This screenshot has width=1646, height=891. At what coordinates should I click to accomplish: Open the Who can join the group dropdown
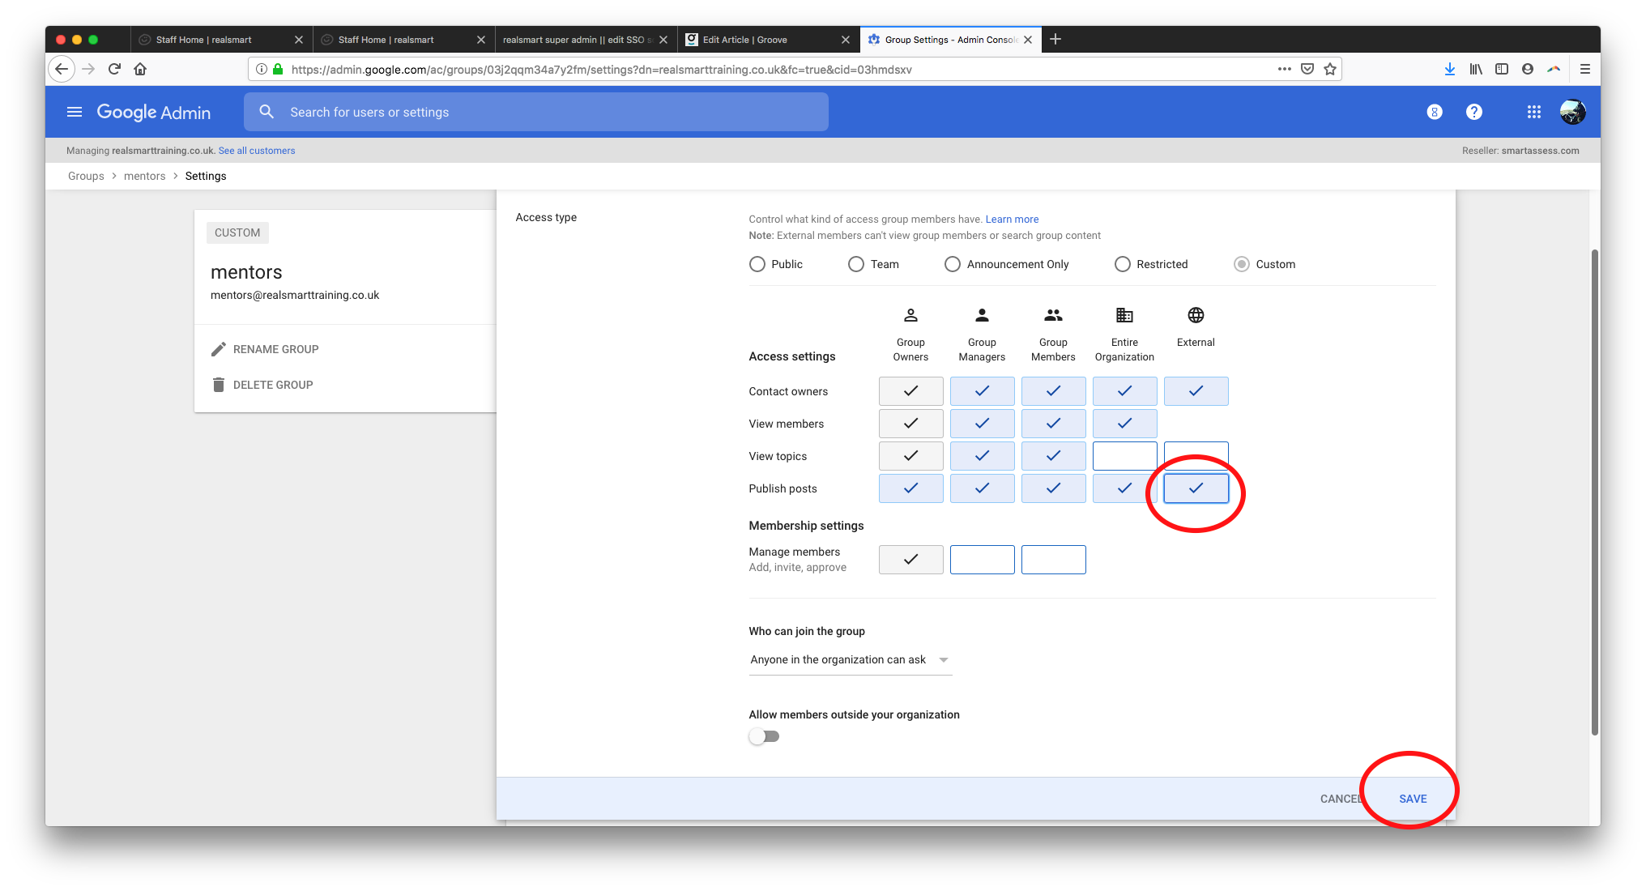pos(849,659)
